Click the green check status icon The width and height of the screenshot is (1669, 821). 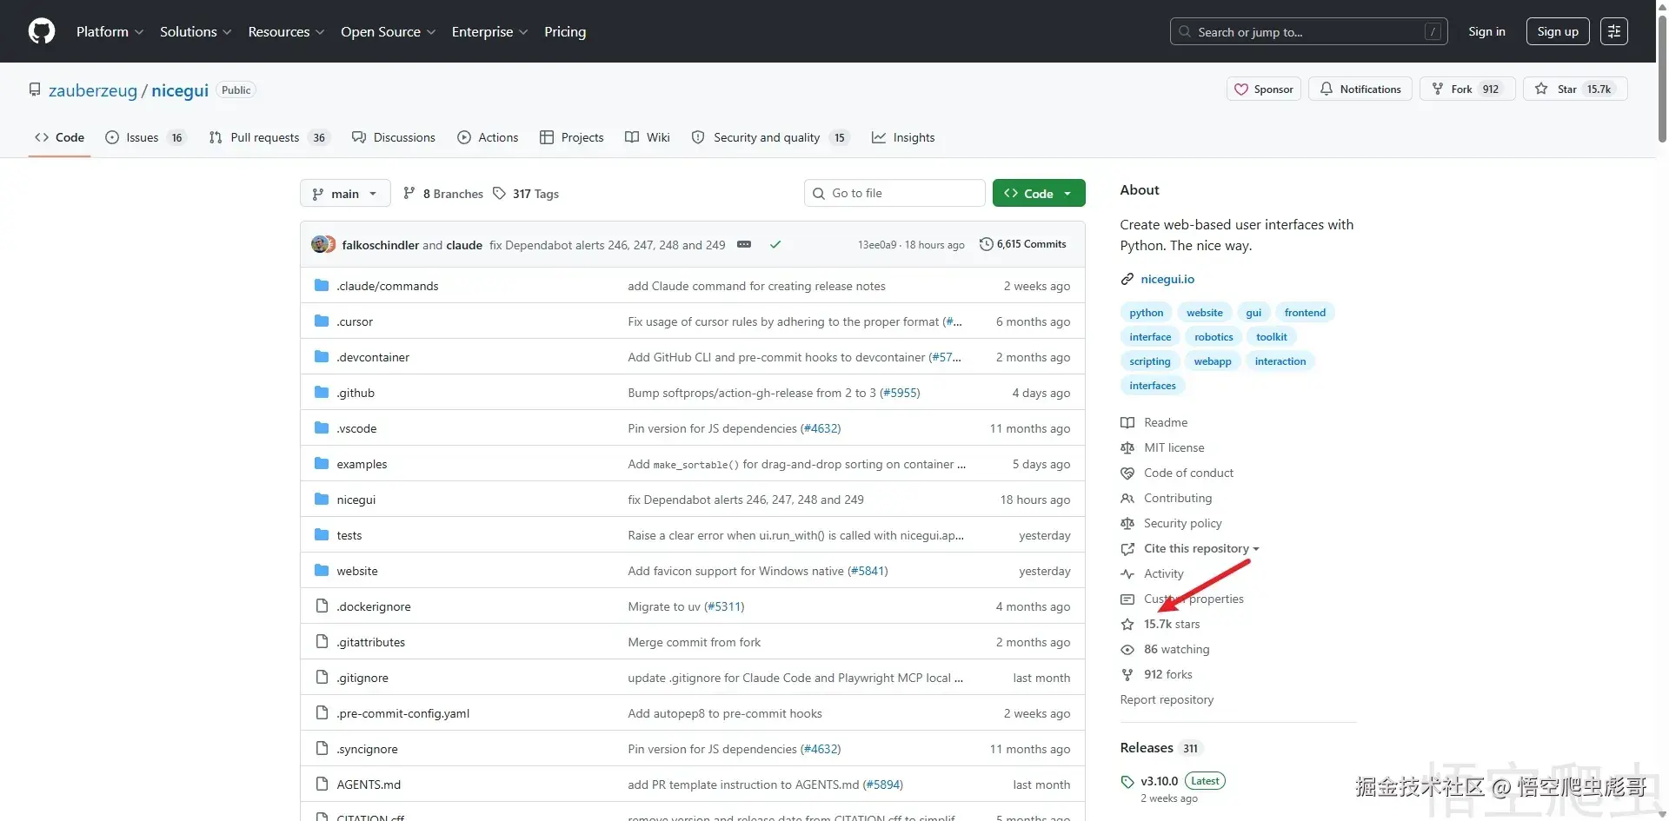775,245
